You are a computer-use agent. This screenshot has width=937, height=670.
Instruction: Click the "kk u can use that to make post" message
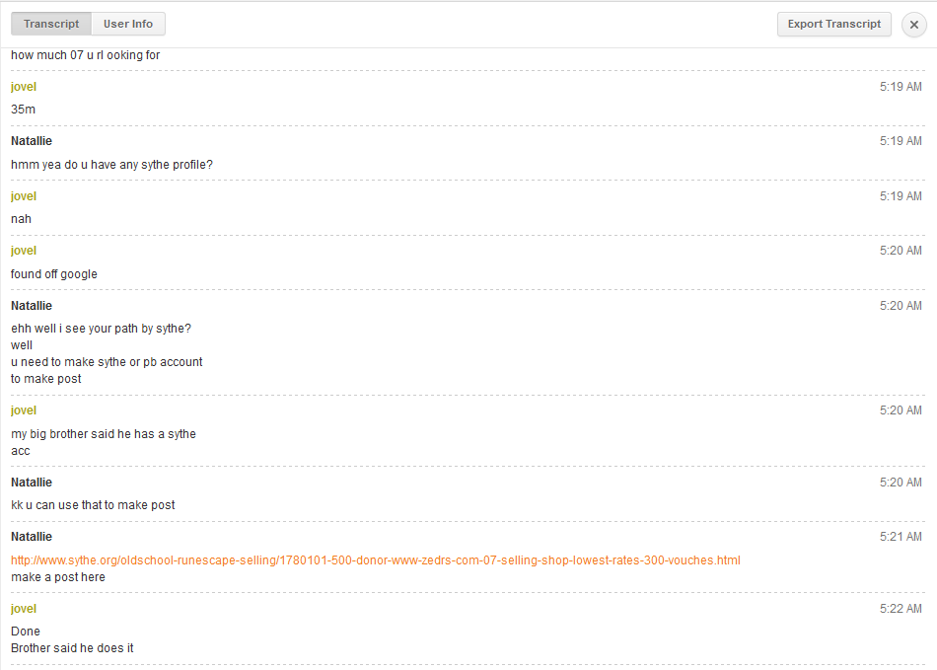pyautogui.click(x=93, y=505)
